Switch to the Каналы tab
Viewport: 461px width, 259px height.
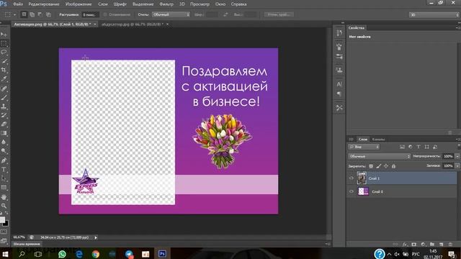378,139
